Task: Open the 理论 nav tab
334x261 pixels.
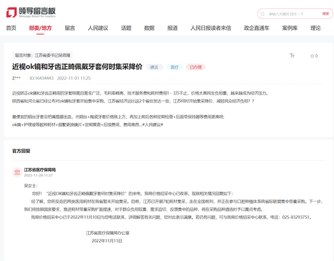Action: pyautogui.click(x=316, y=28)
